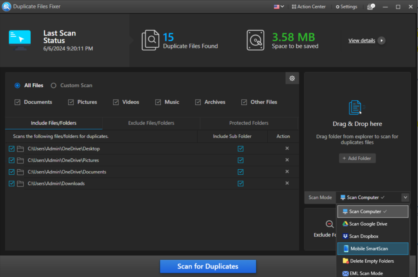Uncheck the Music file type checkbox
418x277 pixels.
pyautogui.click(x=158, y=102)
